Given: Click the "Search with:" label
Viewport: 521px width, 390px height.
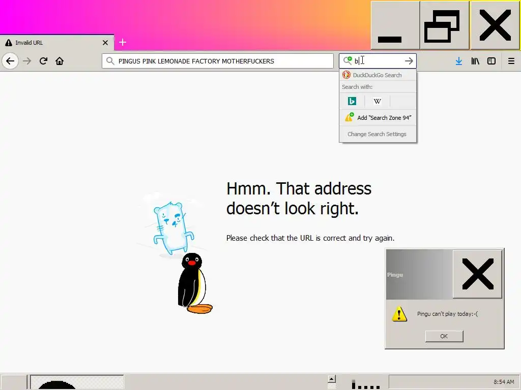Looking at the screenshot, I should tap(357, 87).
